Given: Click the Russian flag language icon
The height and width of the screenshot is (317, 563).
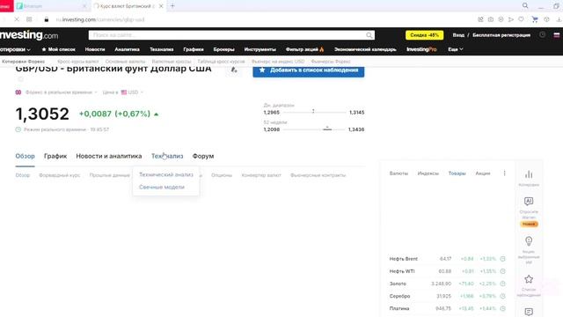Looking at the screenshot, I should 557,35.
